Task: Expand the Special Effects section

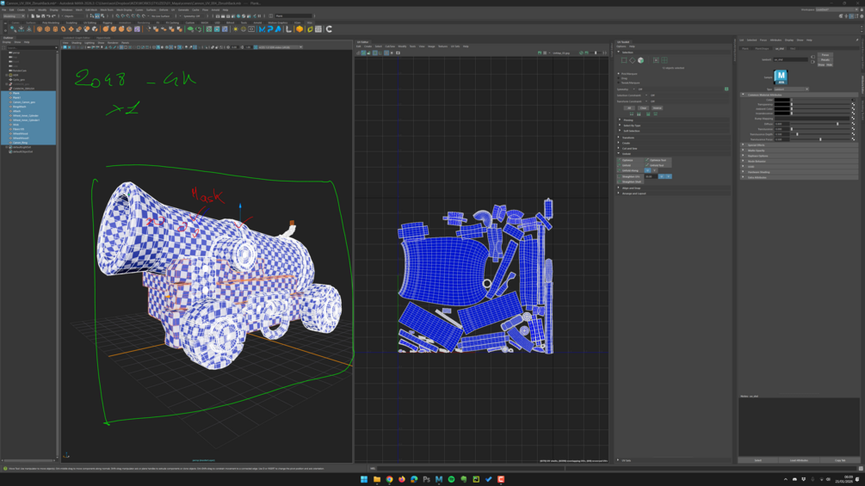Action: click(x=756, y=145)
